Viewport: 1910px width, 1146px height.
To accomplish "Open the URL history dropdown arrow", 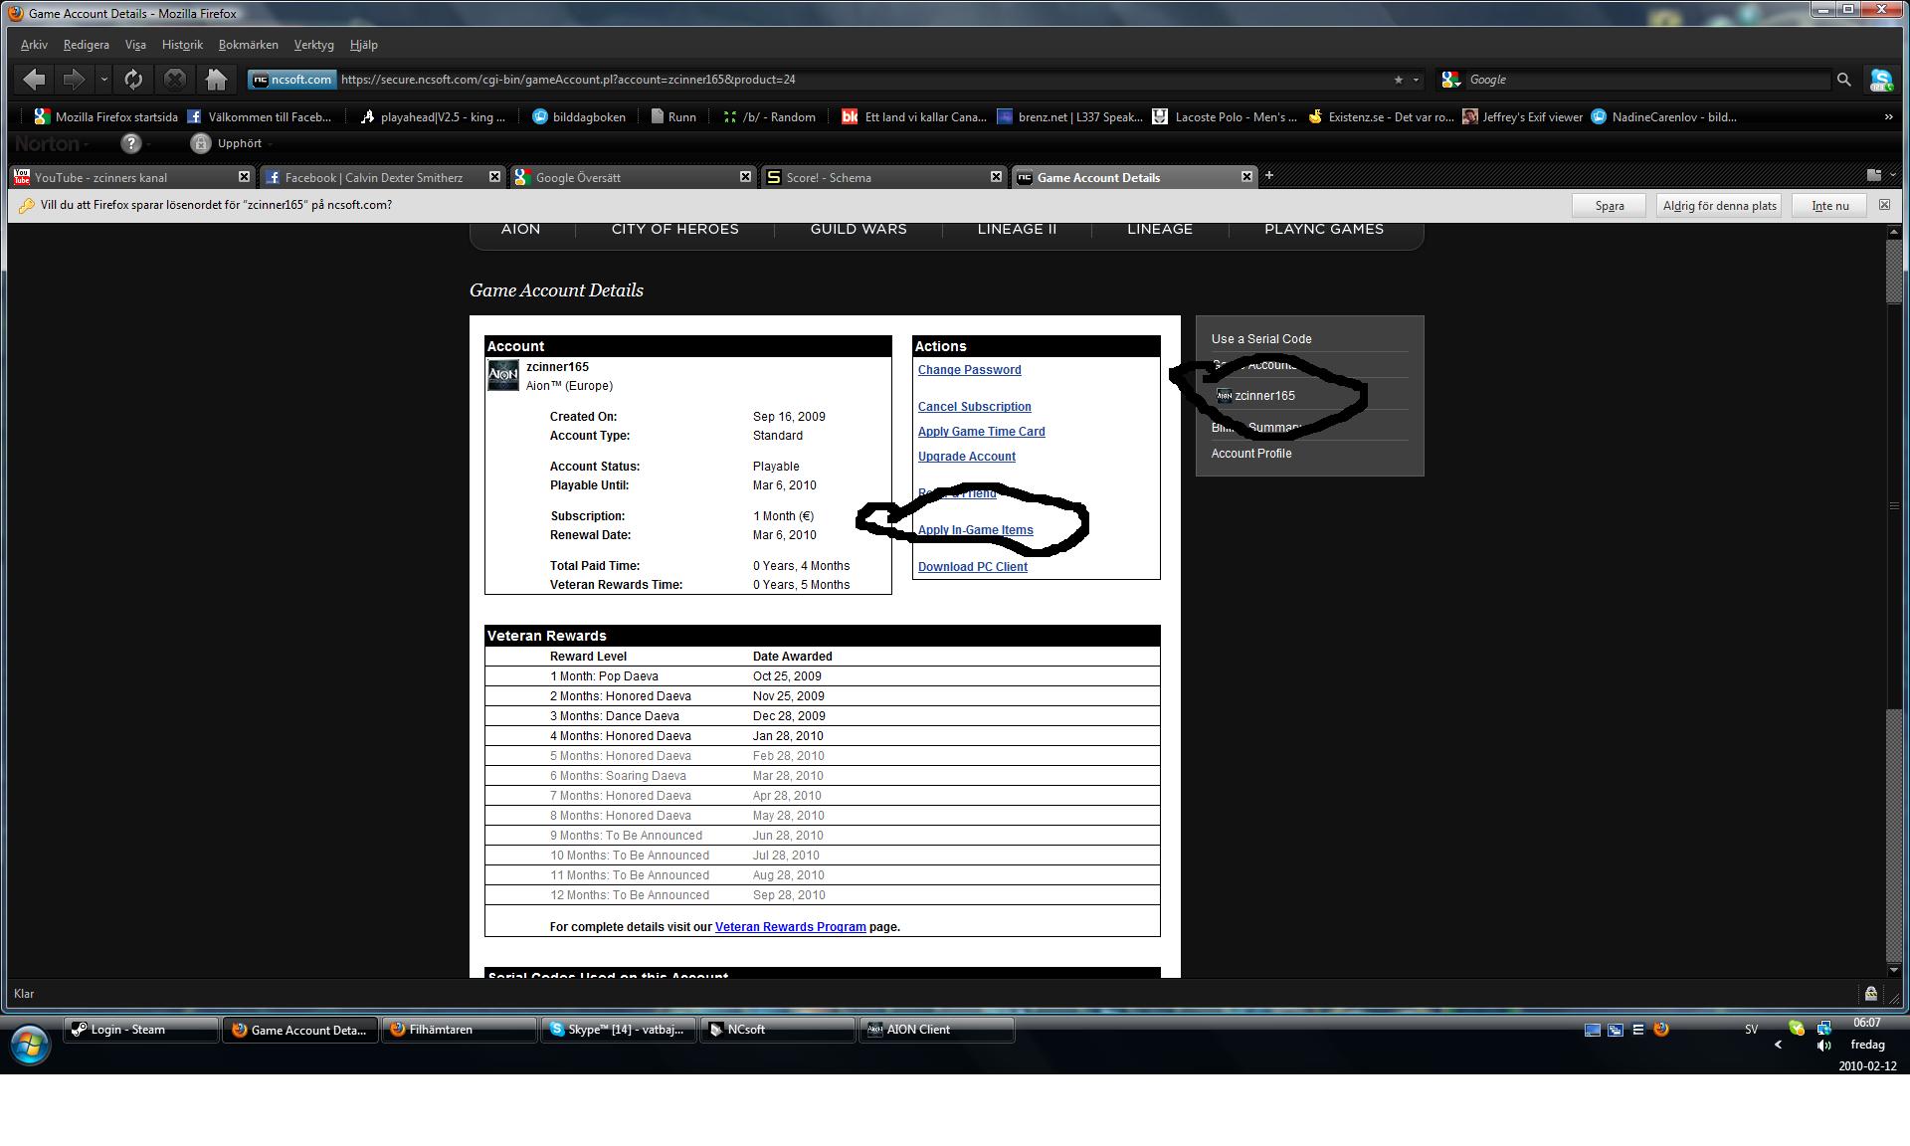I will click(1416, 80).
